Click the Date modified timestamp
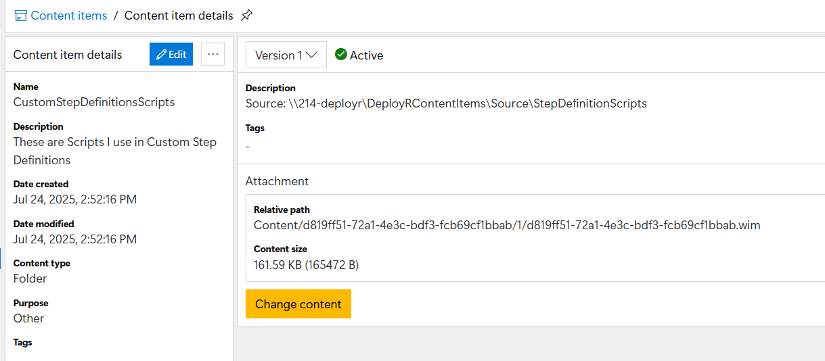 click(x=75, y=239)
